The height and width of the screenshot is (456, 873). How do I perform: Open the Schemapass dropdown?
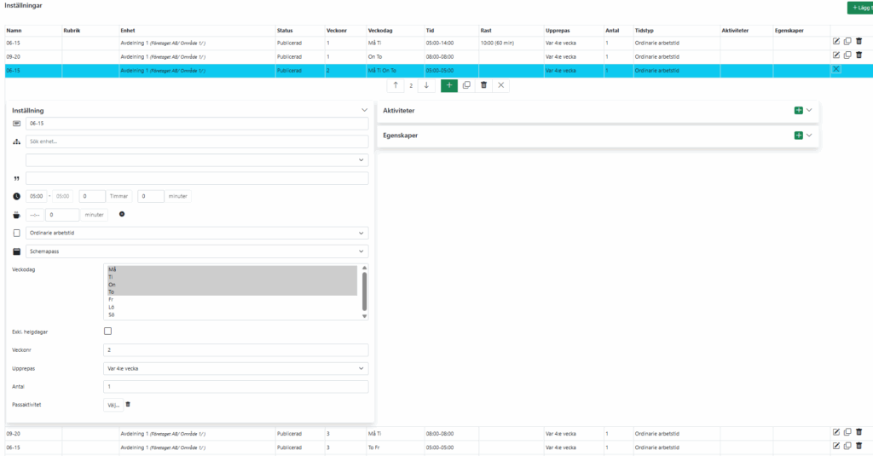click(196, 251)
